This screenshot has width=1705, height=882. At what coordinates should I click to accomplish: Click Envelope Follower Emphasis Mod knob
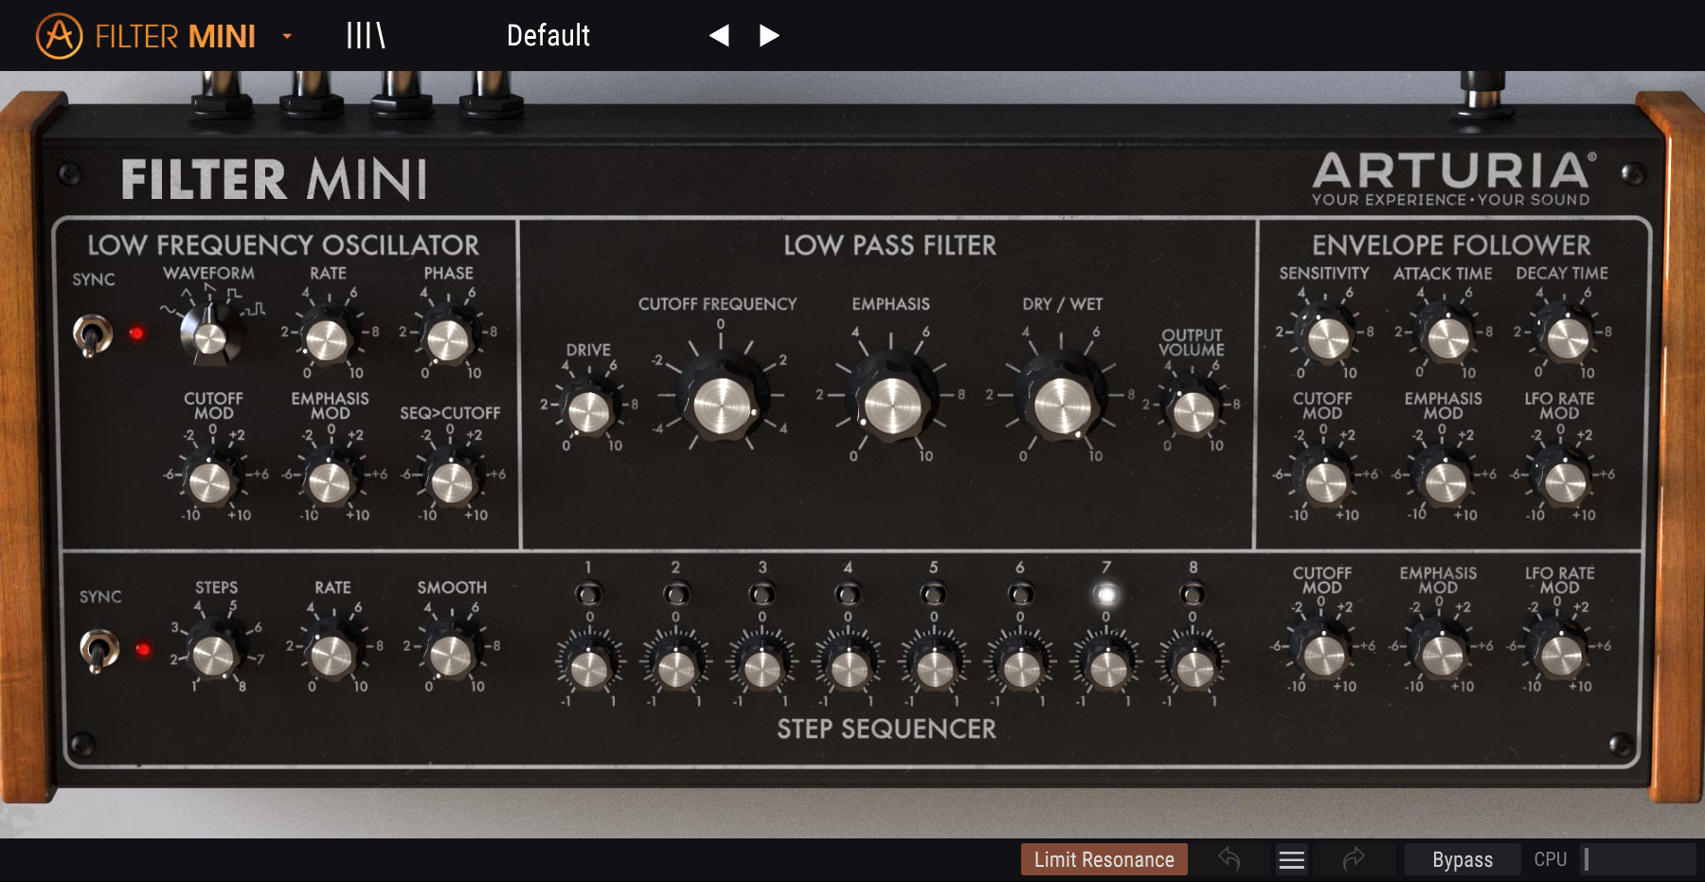pyautogui.click(x=1445, y=482)
